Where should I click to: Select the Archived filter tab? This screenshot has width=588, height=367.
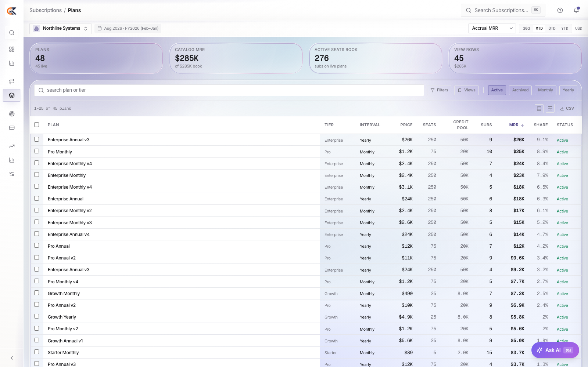[x=520, y=90]
